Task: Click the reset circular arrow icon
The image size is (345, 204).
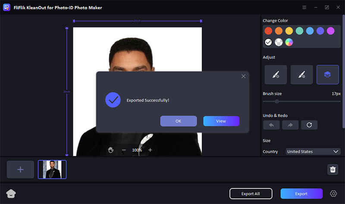Action: [x=309, y=125]
